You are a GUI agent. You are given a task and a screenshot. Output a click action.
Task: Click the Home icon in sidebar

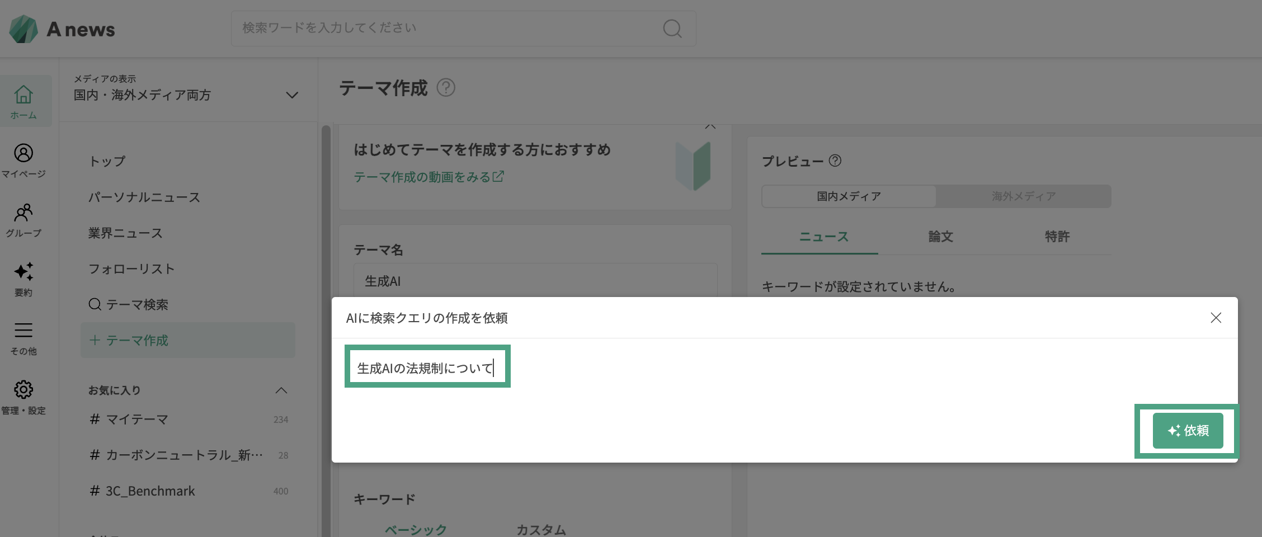tap(23, 95)
